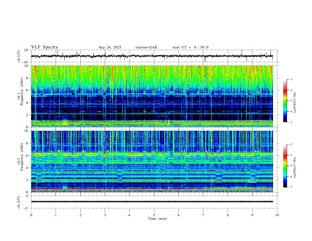Click the ch.3 voltage trace line
This screenshot has height=241, width=312.
(x=152, y=202)
